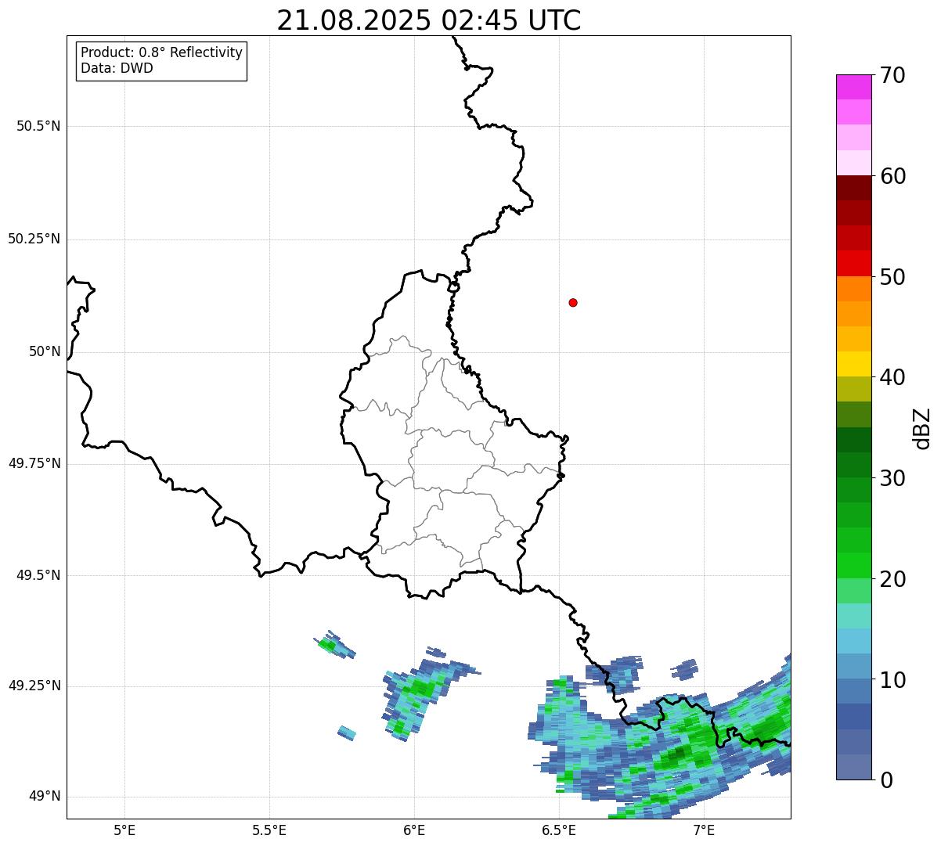This screenshot has width=941, height=846.
Task: Click the colorbar tick label 40
Action: click(893, 377)
